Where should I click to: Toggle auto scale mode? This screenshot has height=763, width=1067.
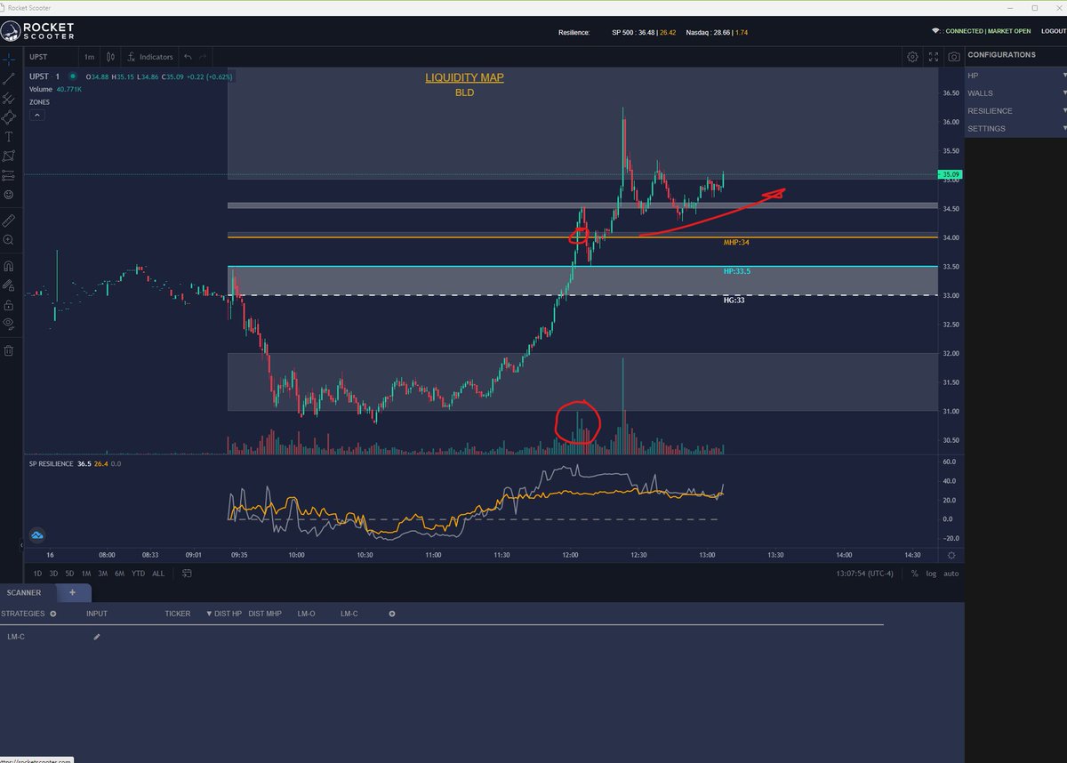pyautogui.click(x=951, y=574)
